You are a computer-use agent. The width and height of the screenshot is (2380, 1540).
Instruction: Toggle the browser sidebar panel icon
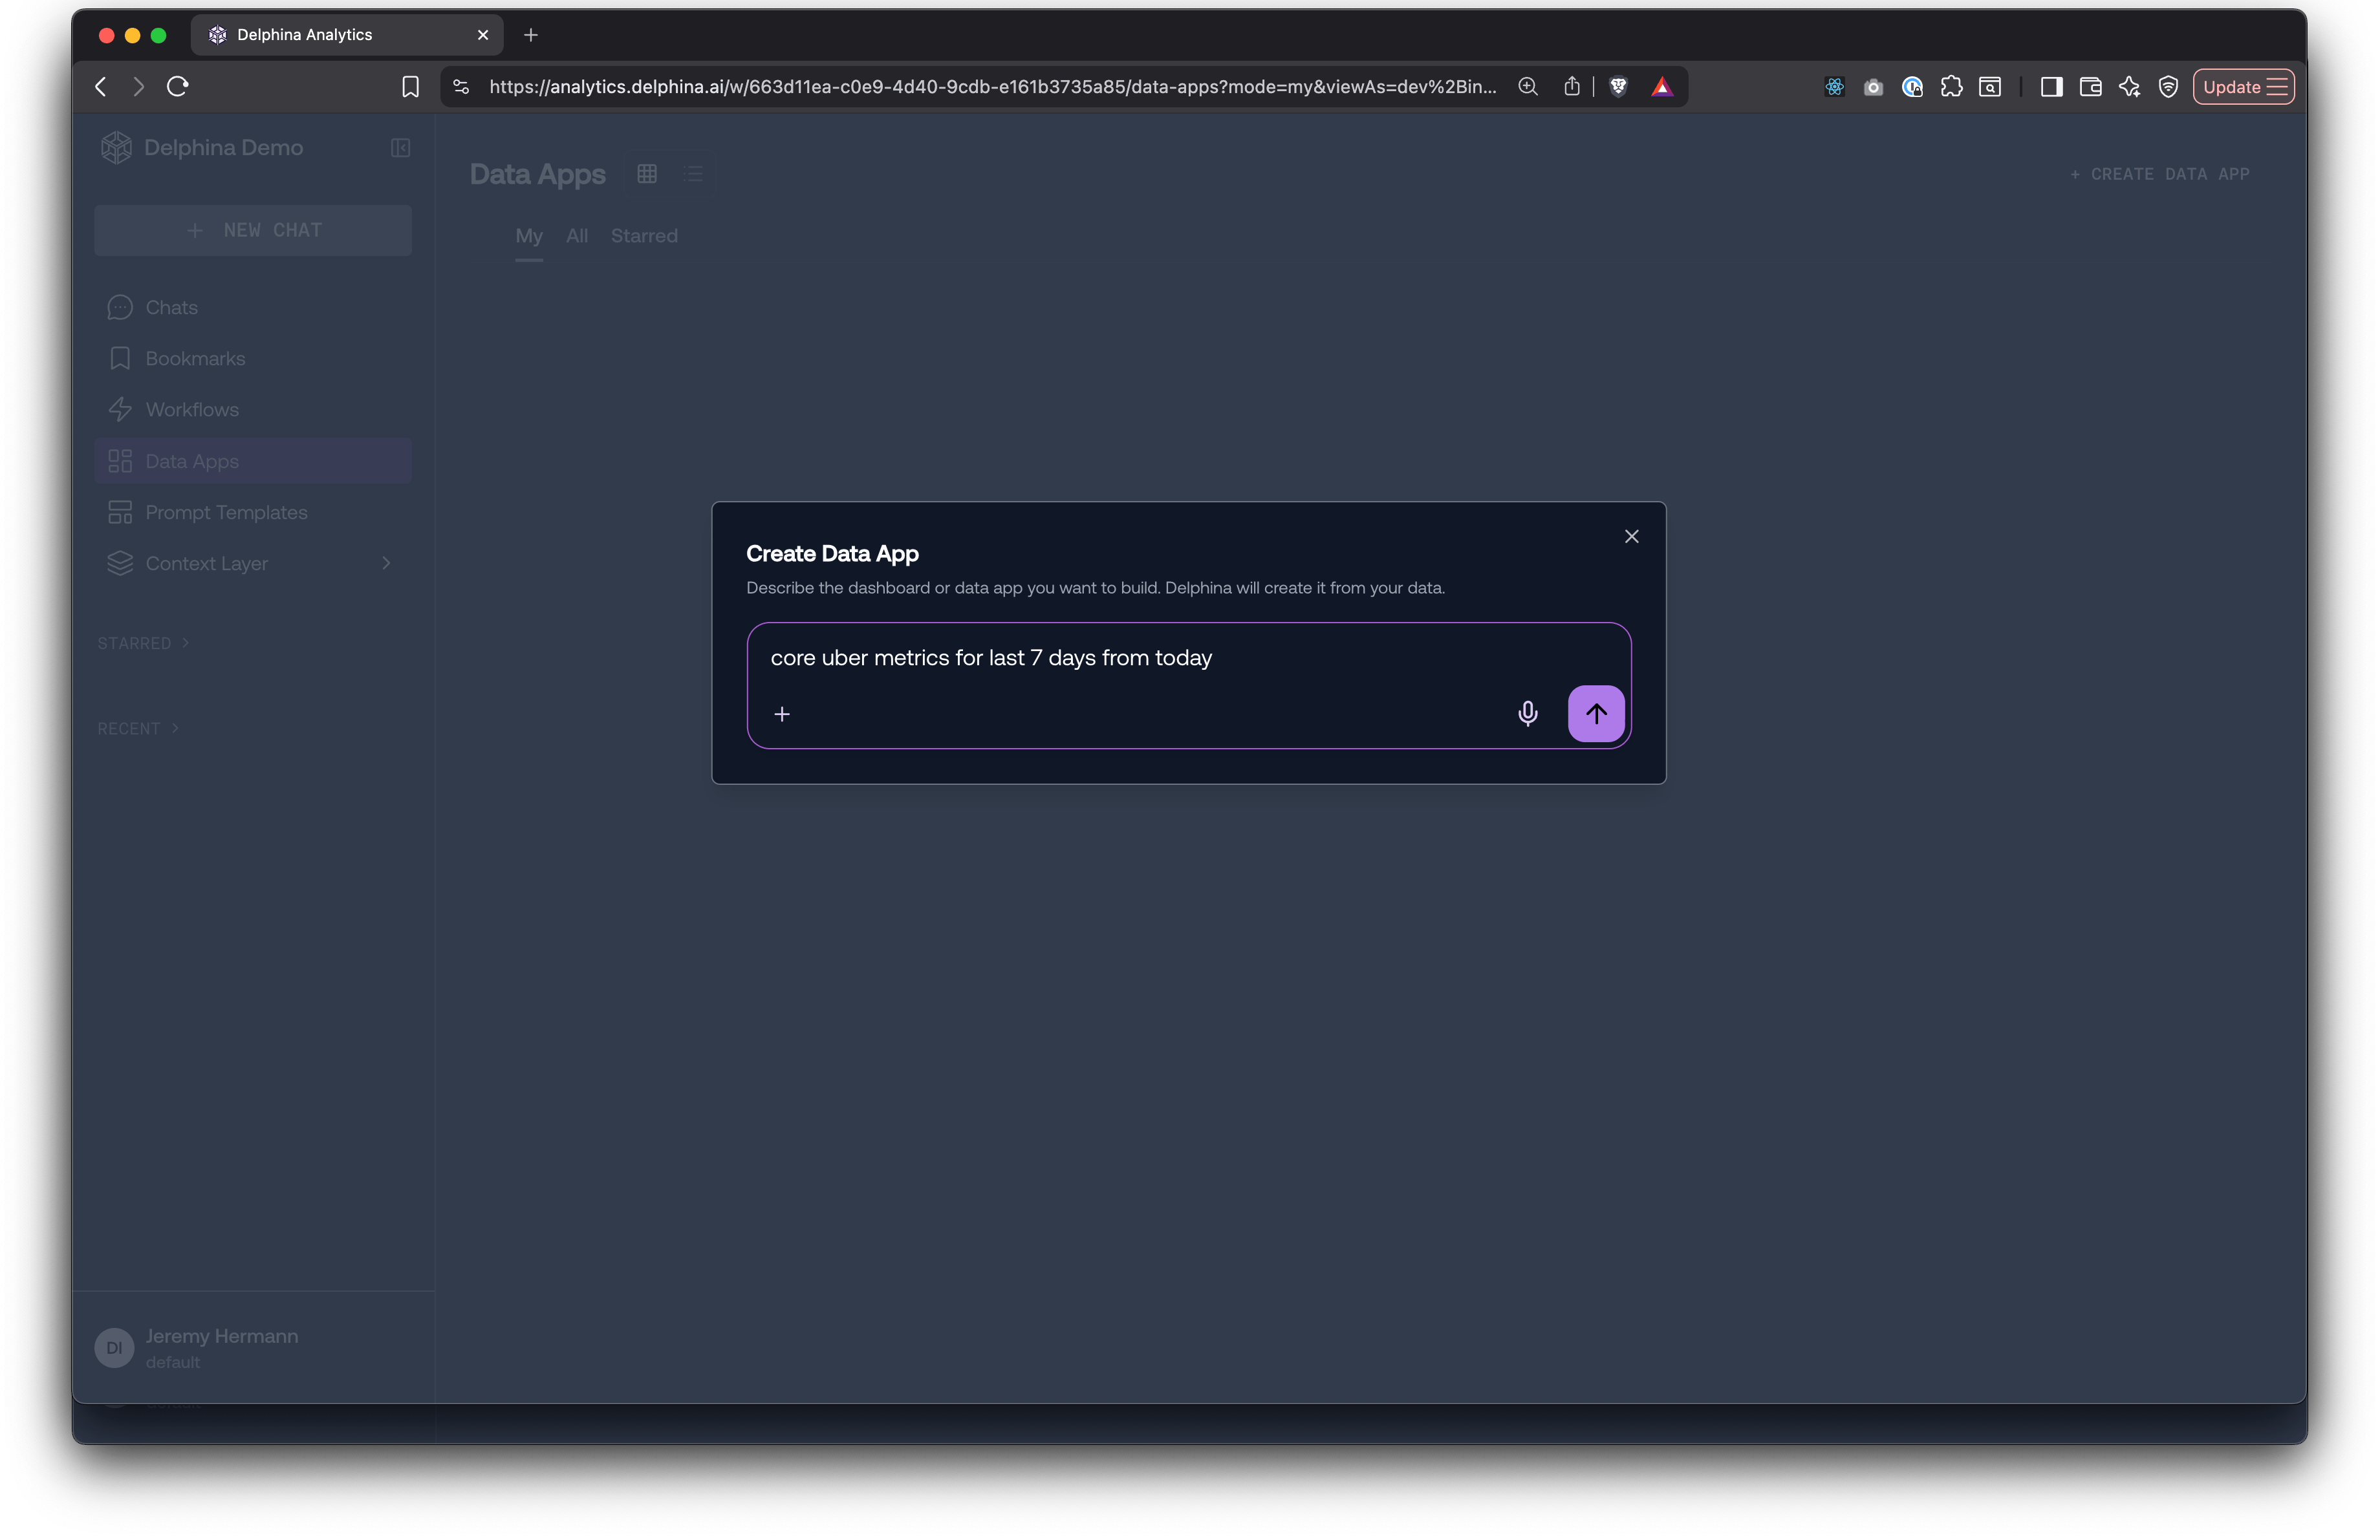coord(2051,87)
